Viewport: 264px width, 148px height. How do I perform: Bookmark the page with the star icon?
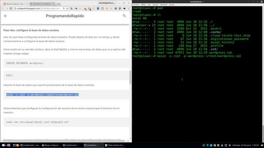67,8
